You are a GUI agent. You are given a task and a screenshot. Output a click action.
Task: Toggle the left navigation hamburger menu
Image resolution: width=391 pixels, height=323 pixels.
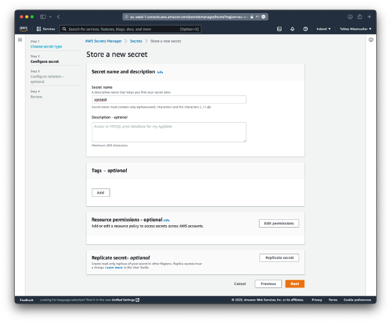20,40
